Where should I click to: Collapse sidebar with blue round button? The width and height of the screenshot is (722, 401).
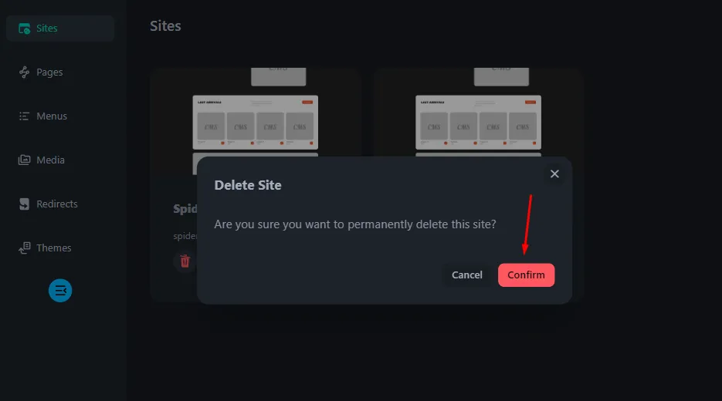[x=60, y=291]
